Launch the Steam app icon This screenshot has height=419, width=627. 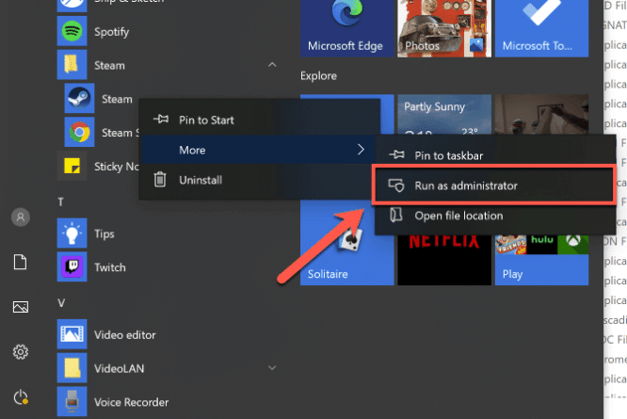79,98
